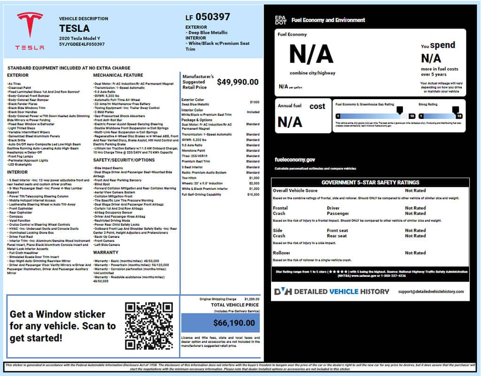
Task: Click the -Back-Up Camera feature line
Action: coord(106,237)
